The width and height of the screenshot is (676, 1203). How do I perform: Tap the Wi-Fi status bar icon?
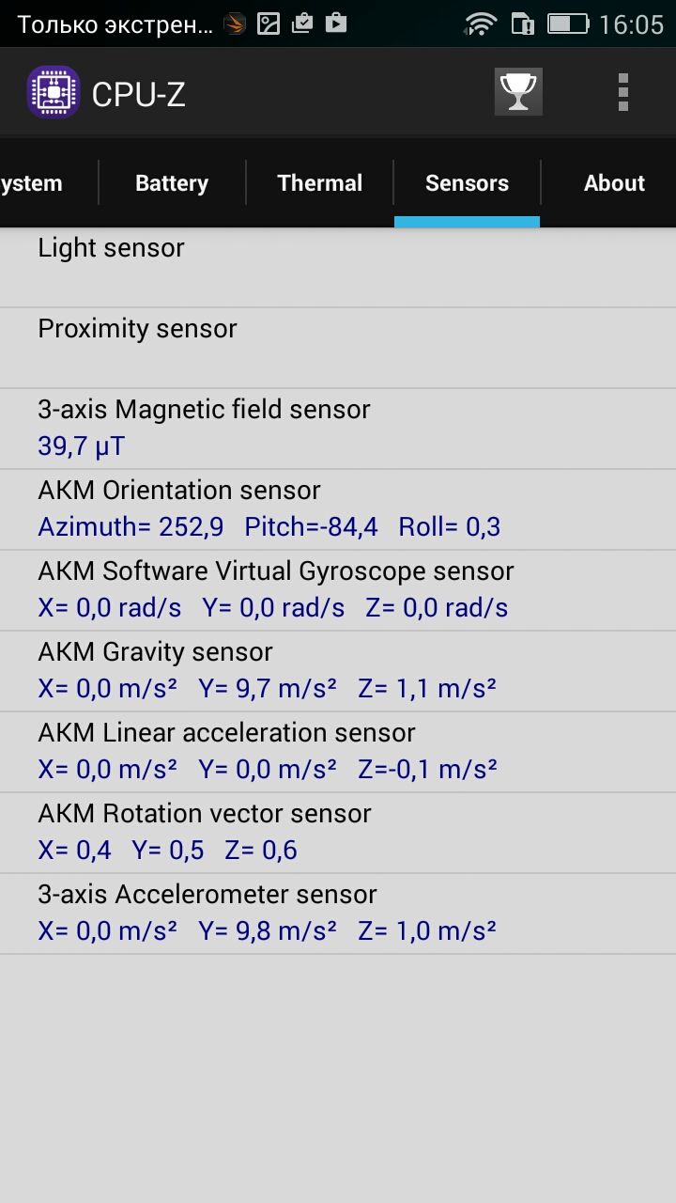(481, 23)
